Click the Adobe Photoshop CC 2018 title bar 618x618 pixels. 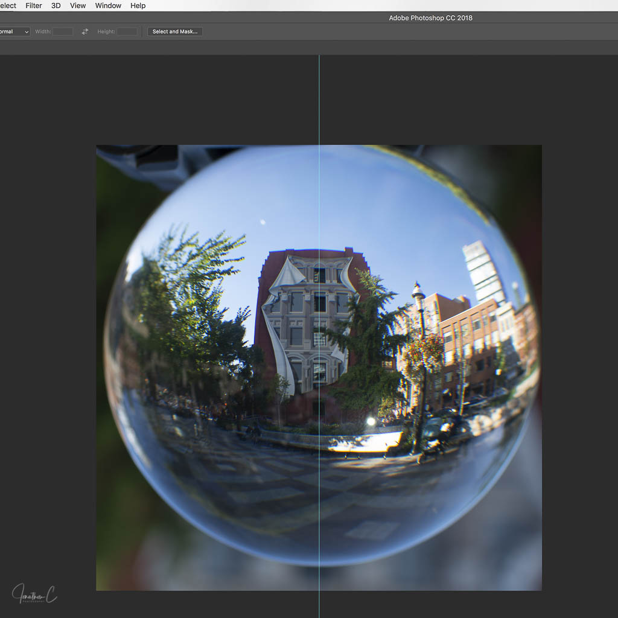pos(430,18)
